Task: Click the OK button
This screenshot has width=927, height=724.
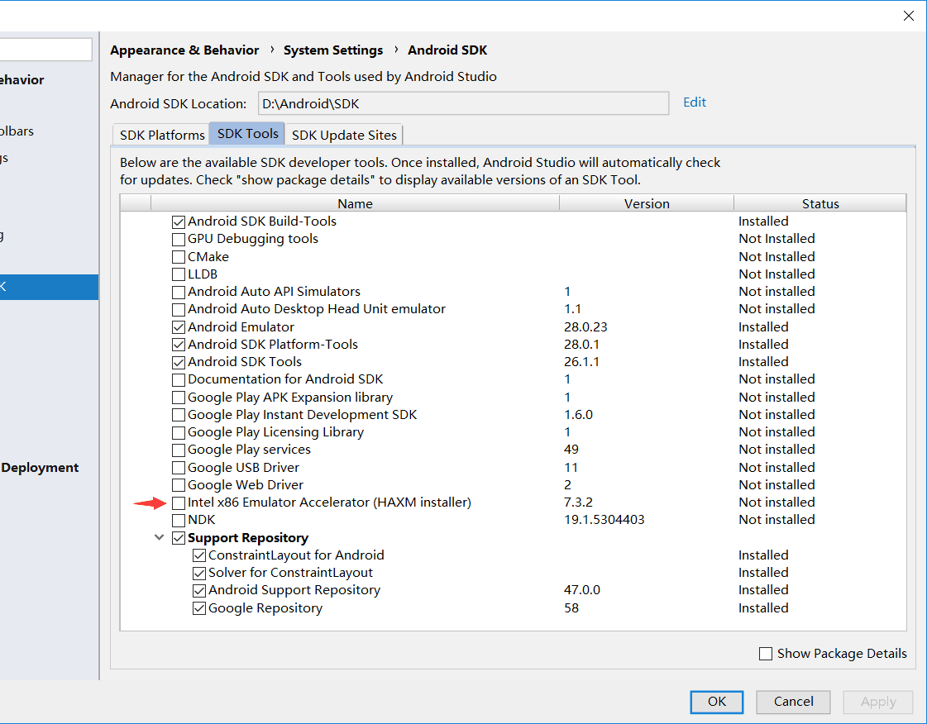Action: (716, 702)
